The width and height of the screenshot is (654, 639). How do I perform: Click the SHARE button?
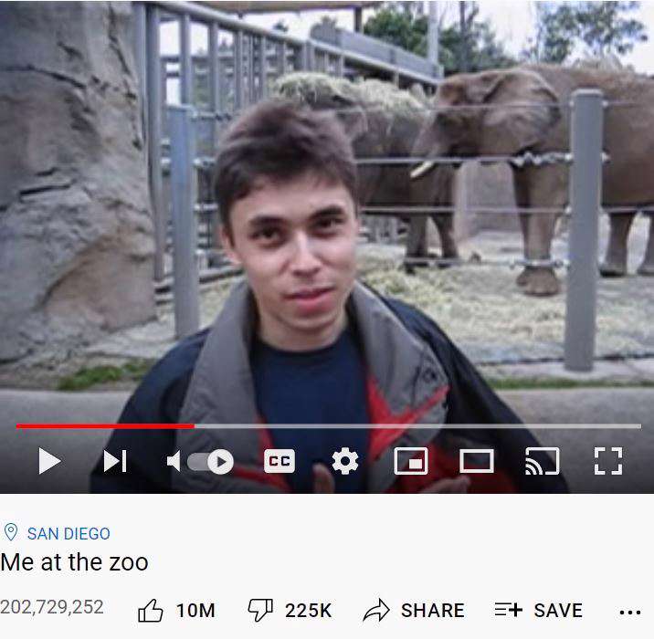(x=414, y=610)
